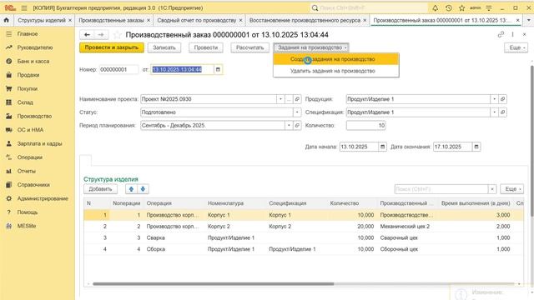Select the Сварка operation row
Screen dimensions: 534x300
(304, 237)
